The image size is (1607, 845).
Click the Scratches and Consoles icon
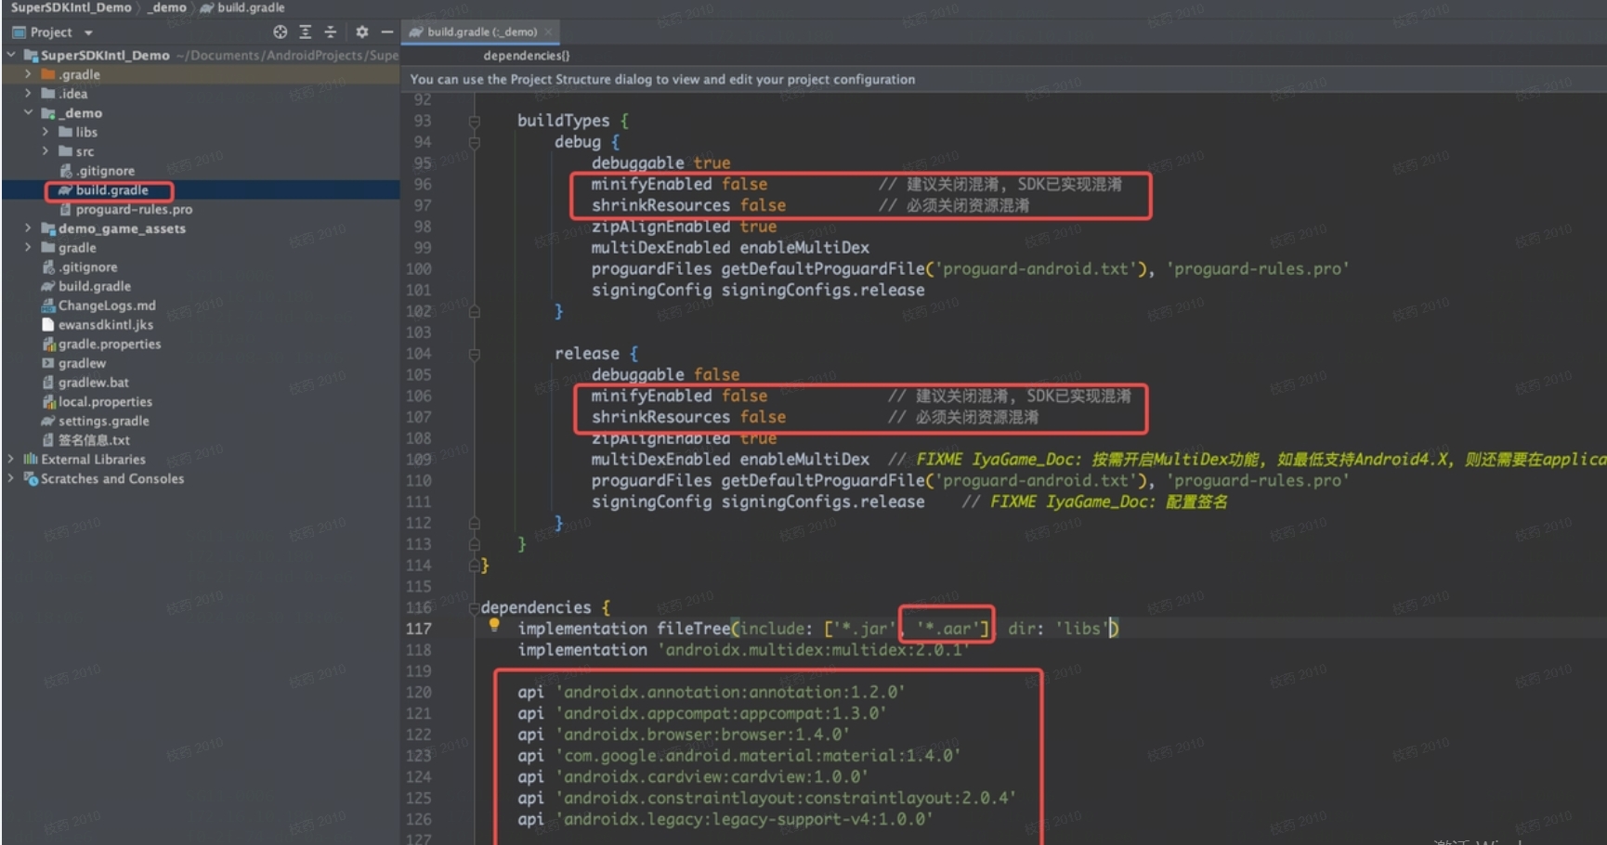coord(31,478)
